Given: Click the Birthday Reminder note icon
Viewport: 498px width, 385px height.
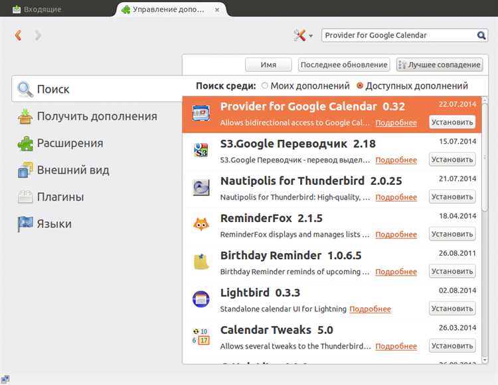Looking at the screenshot, I should (201, 262).
